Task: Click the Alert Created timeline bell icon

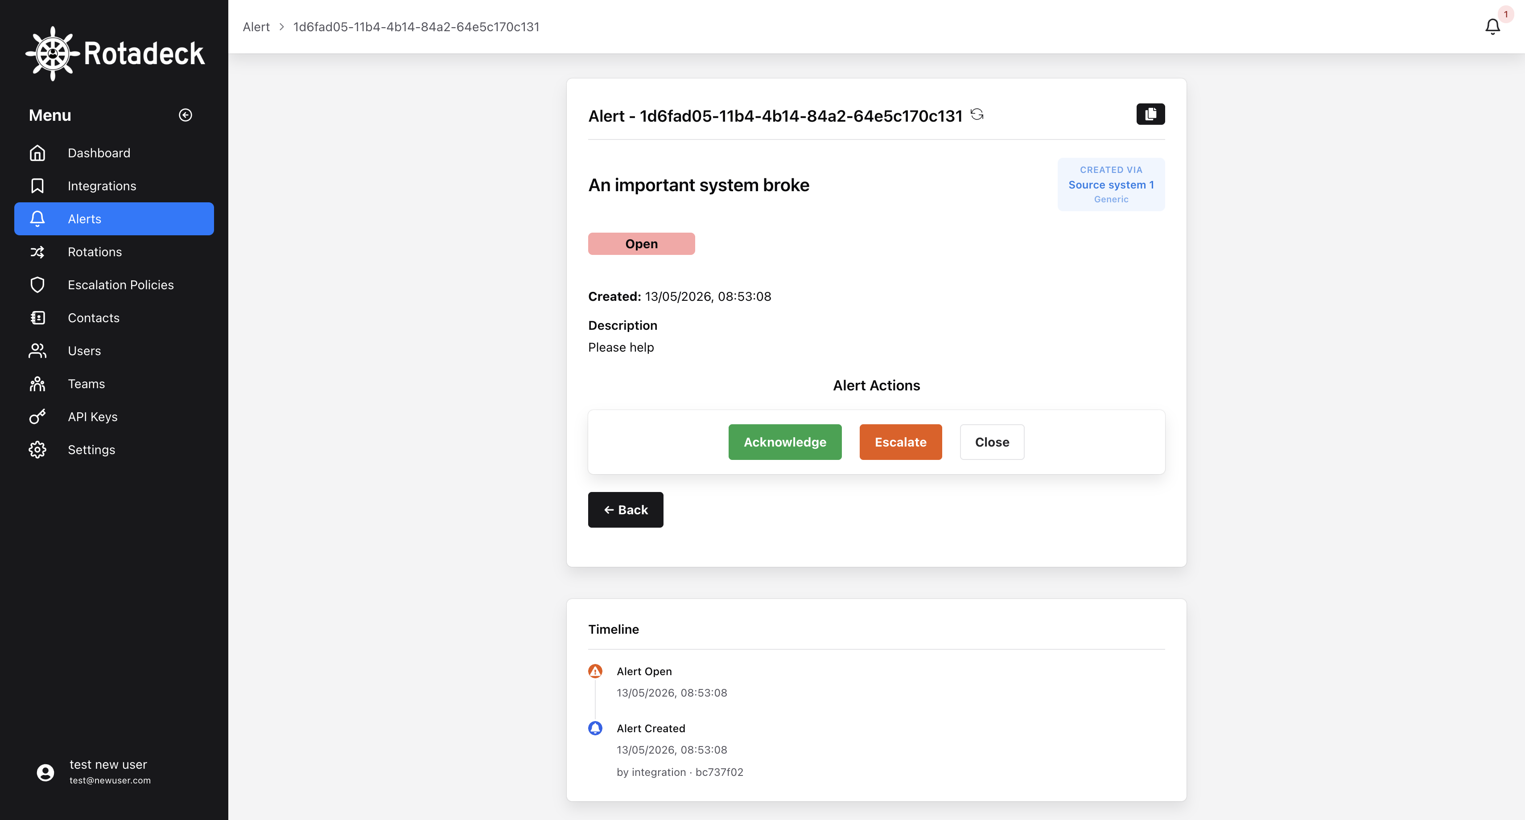Action: (x=595, y=728)
